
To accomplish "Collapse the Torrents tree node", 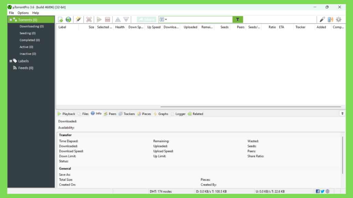I will (11, 20).
